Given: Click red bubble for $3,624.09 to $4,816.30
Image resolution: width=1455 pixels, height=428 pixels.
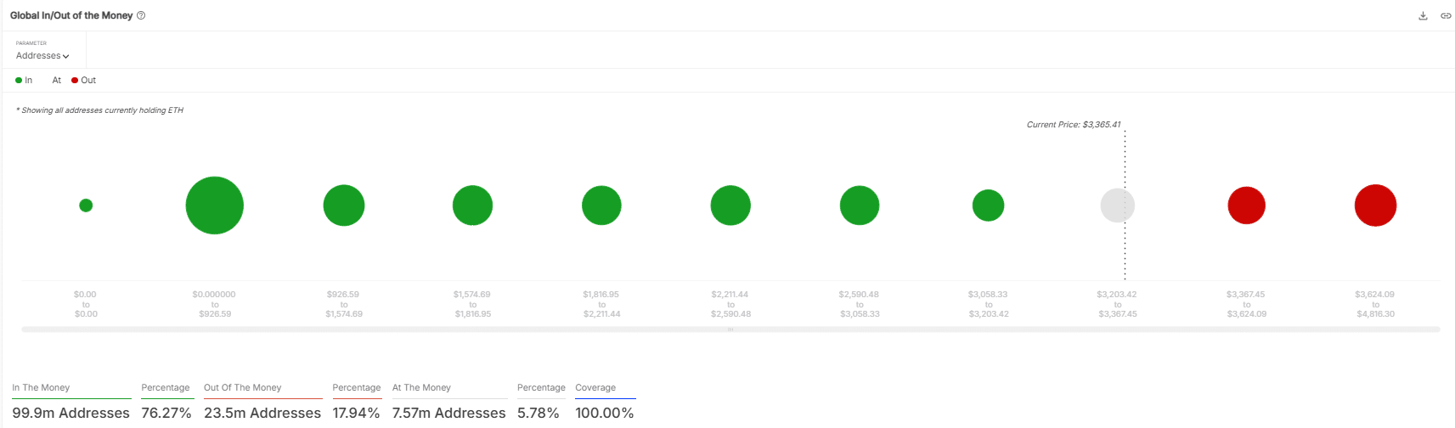Looking at the screenshot, I should (x=1375, y=206).
